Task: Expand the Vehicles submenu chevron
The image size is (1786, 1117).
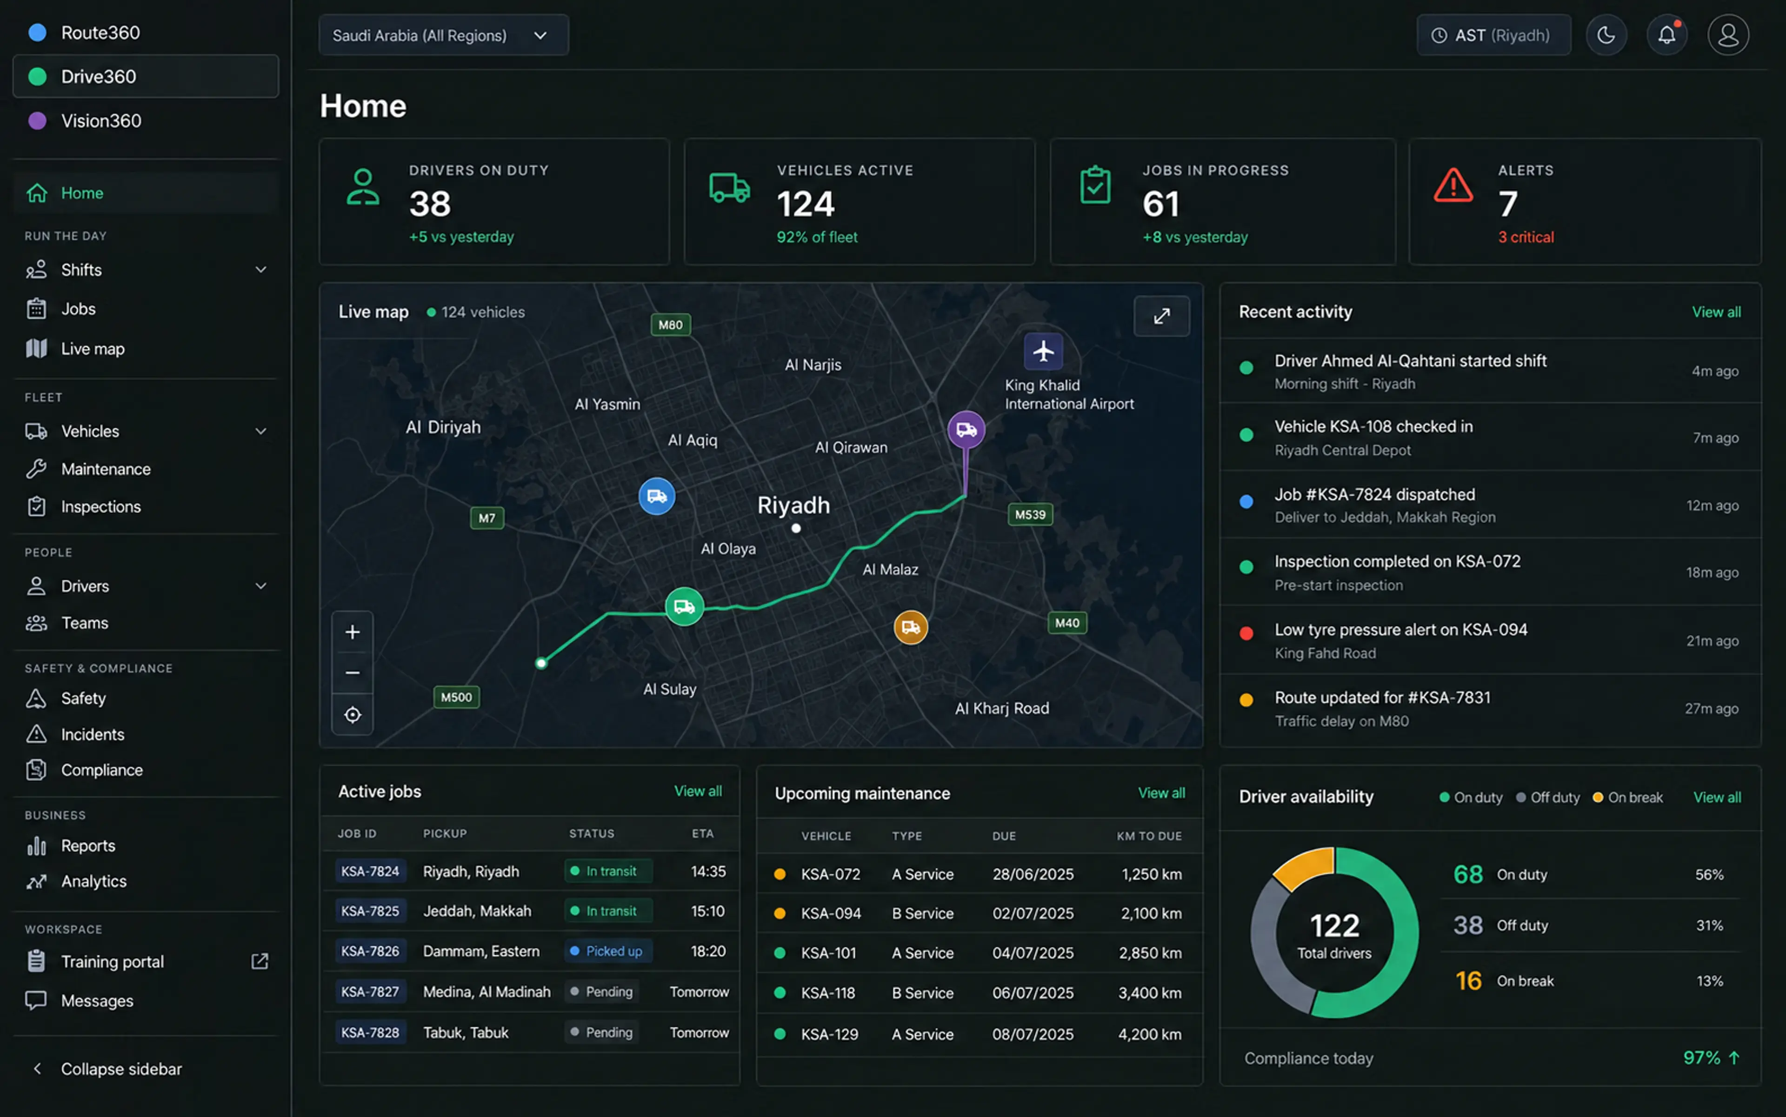Action: click(x=261, y=432)
